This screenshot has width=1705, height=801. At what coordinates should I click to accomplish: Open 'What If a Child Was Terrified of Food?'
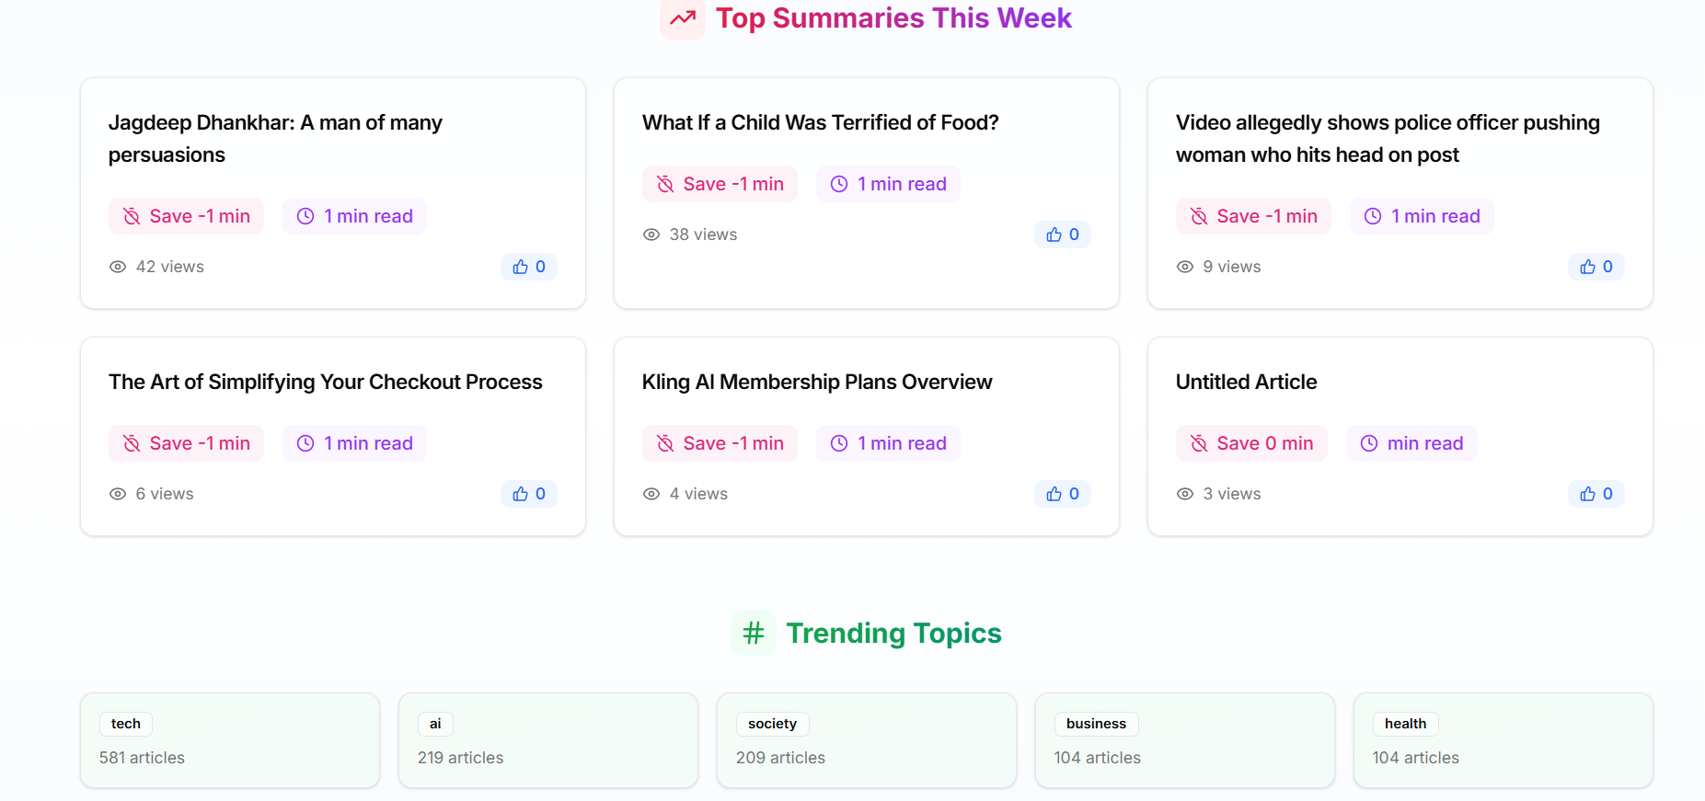(x=820, y=122)
